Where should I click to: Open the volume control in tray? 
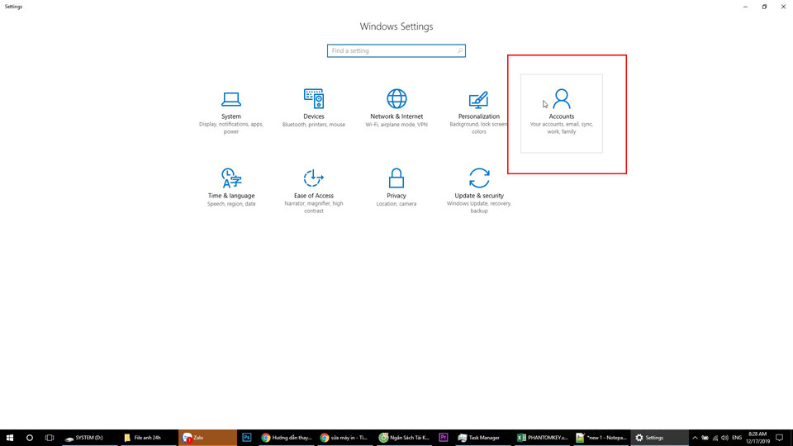724,438
